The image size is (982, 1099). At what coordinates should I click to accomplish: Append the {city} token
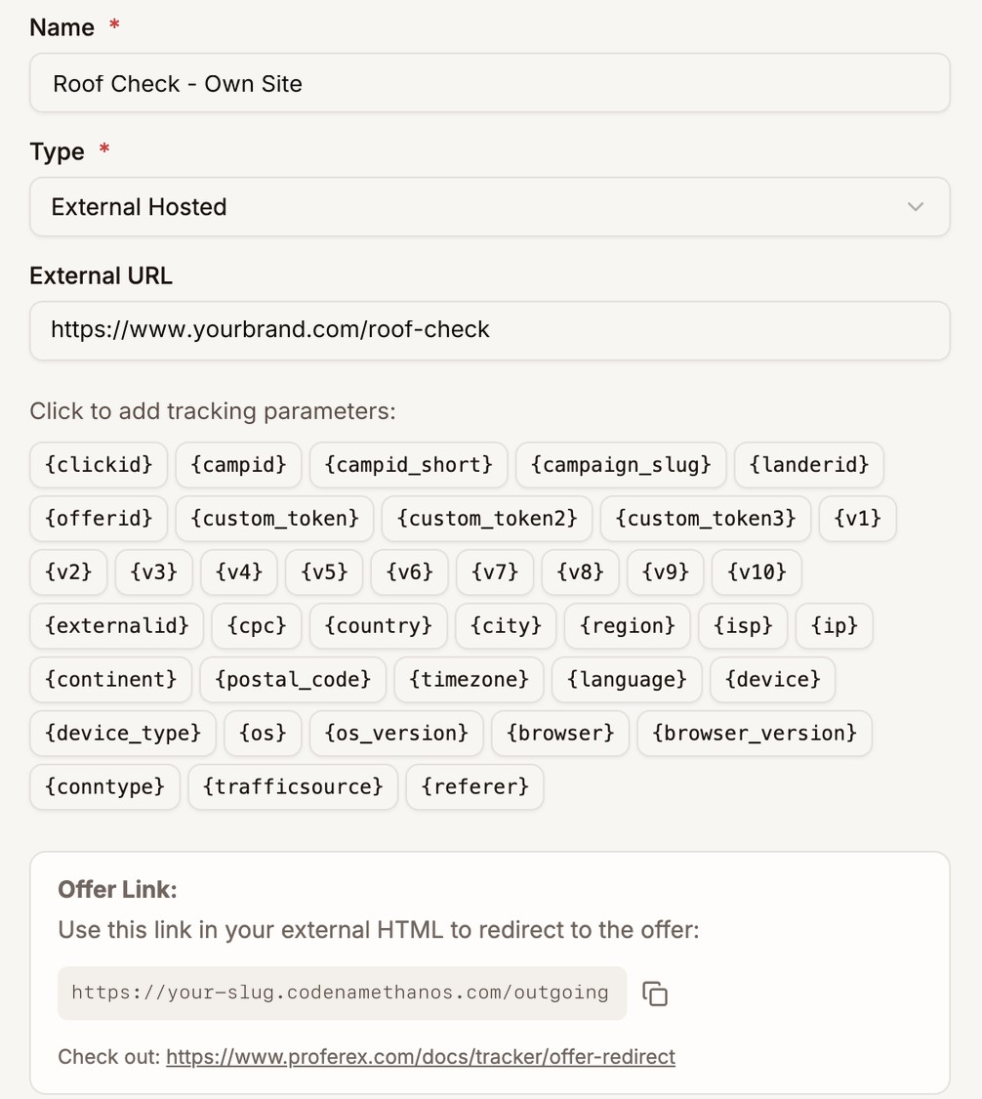[x=506, y=626]
